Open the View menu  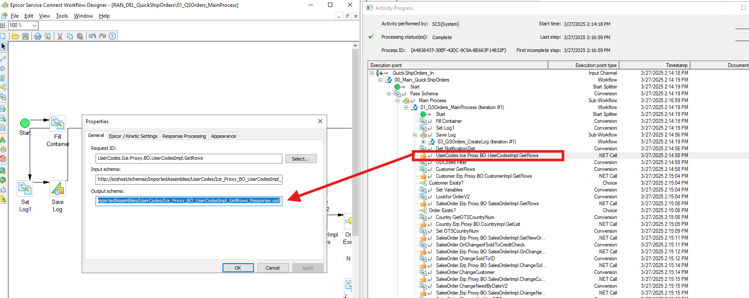(x=44, y=16)
